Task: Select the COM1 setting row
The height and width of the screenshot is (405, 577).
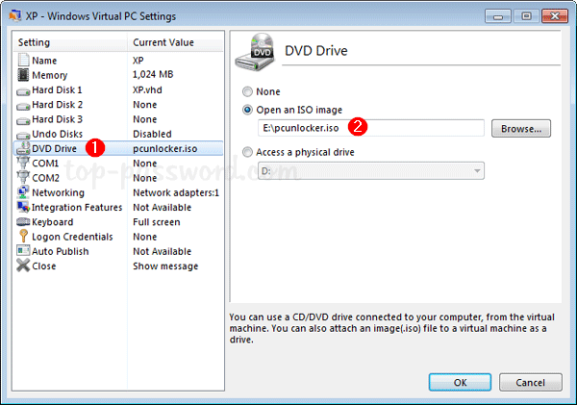Action: (x=115, y=164)
